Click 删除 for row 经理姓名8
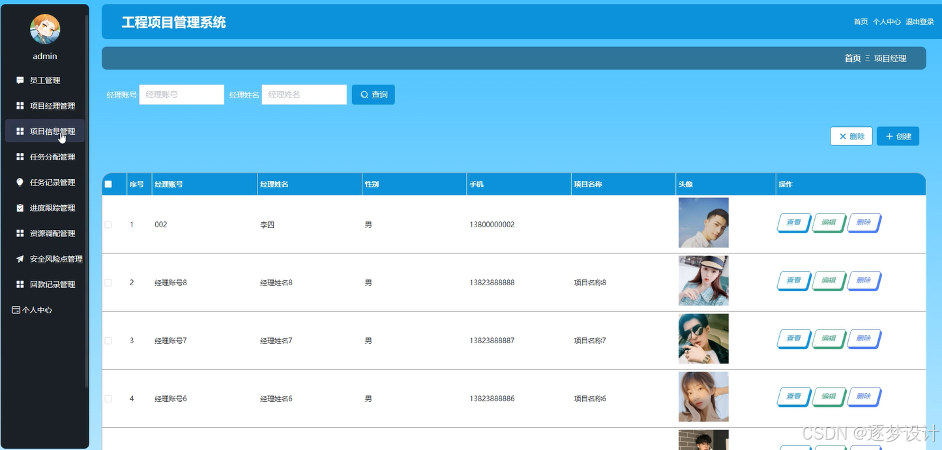Image resolution: width=942 pixels, height=450 pixels. click(x=864, y=281)
